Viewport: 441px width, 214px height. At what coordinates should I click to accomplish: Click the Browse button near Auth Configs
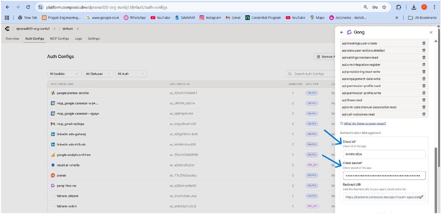tap(325, 57)
